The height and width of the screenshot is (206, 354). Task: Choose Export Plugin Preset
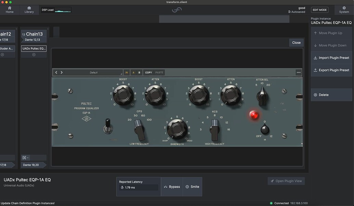coord(331,70)
